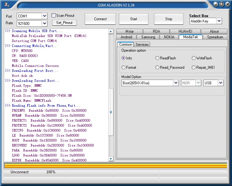The image size is (232, 186).
Task: Click the SECCFG BaseAddr log line
Action: point(49,130)
